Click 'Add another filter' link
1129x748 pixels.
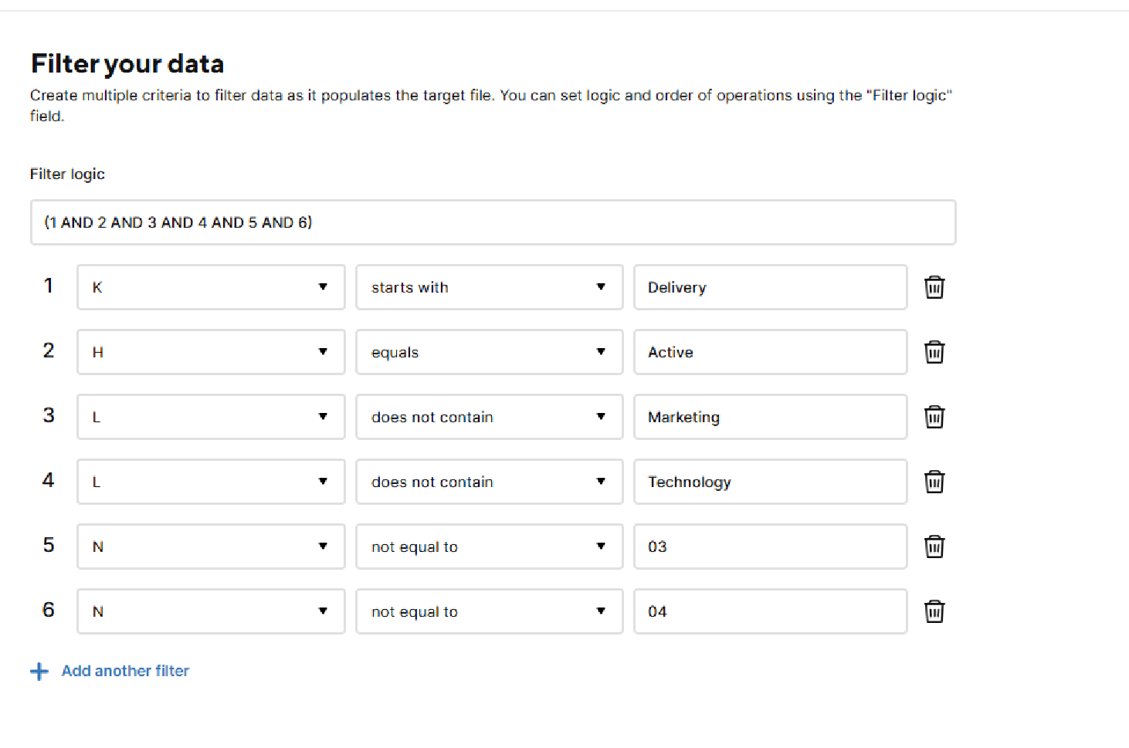pos(125,671)
